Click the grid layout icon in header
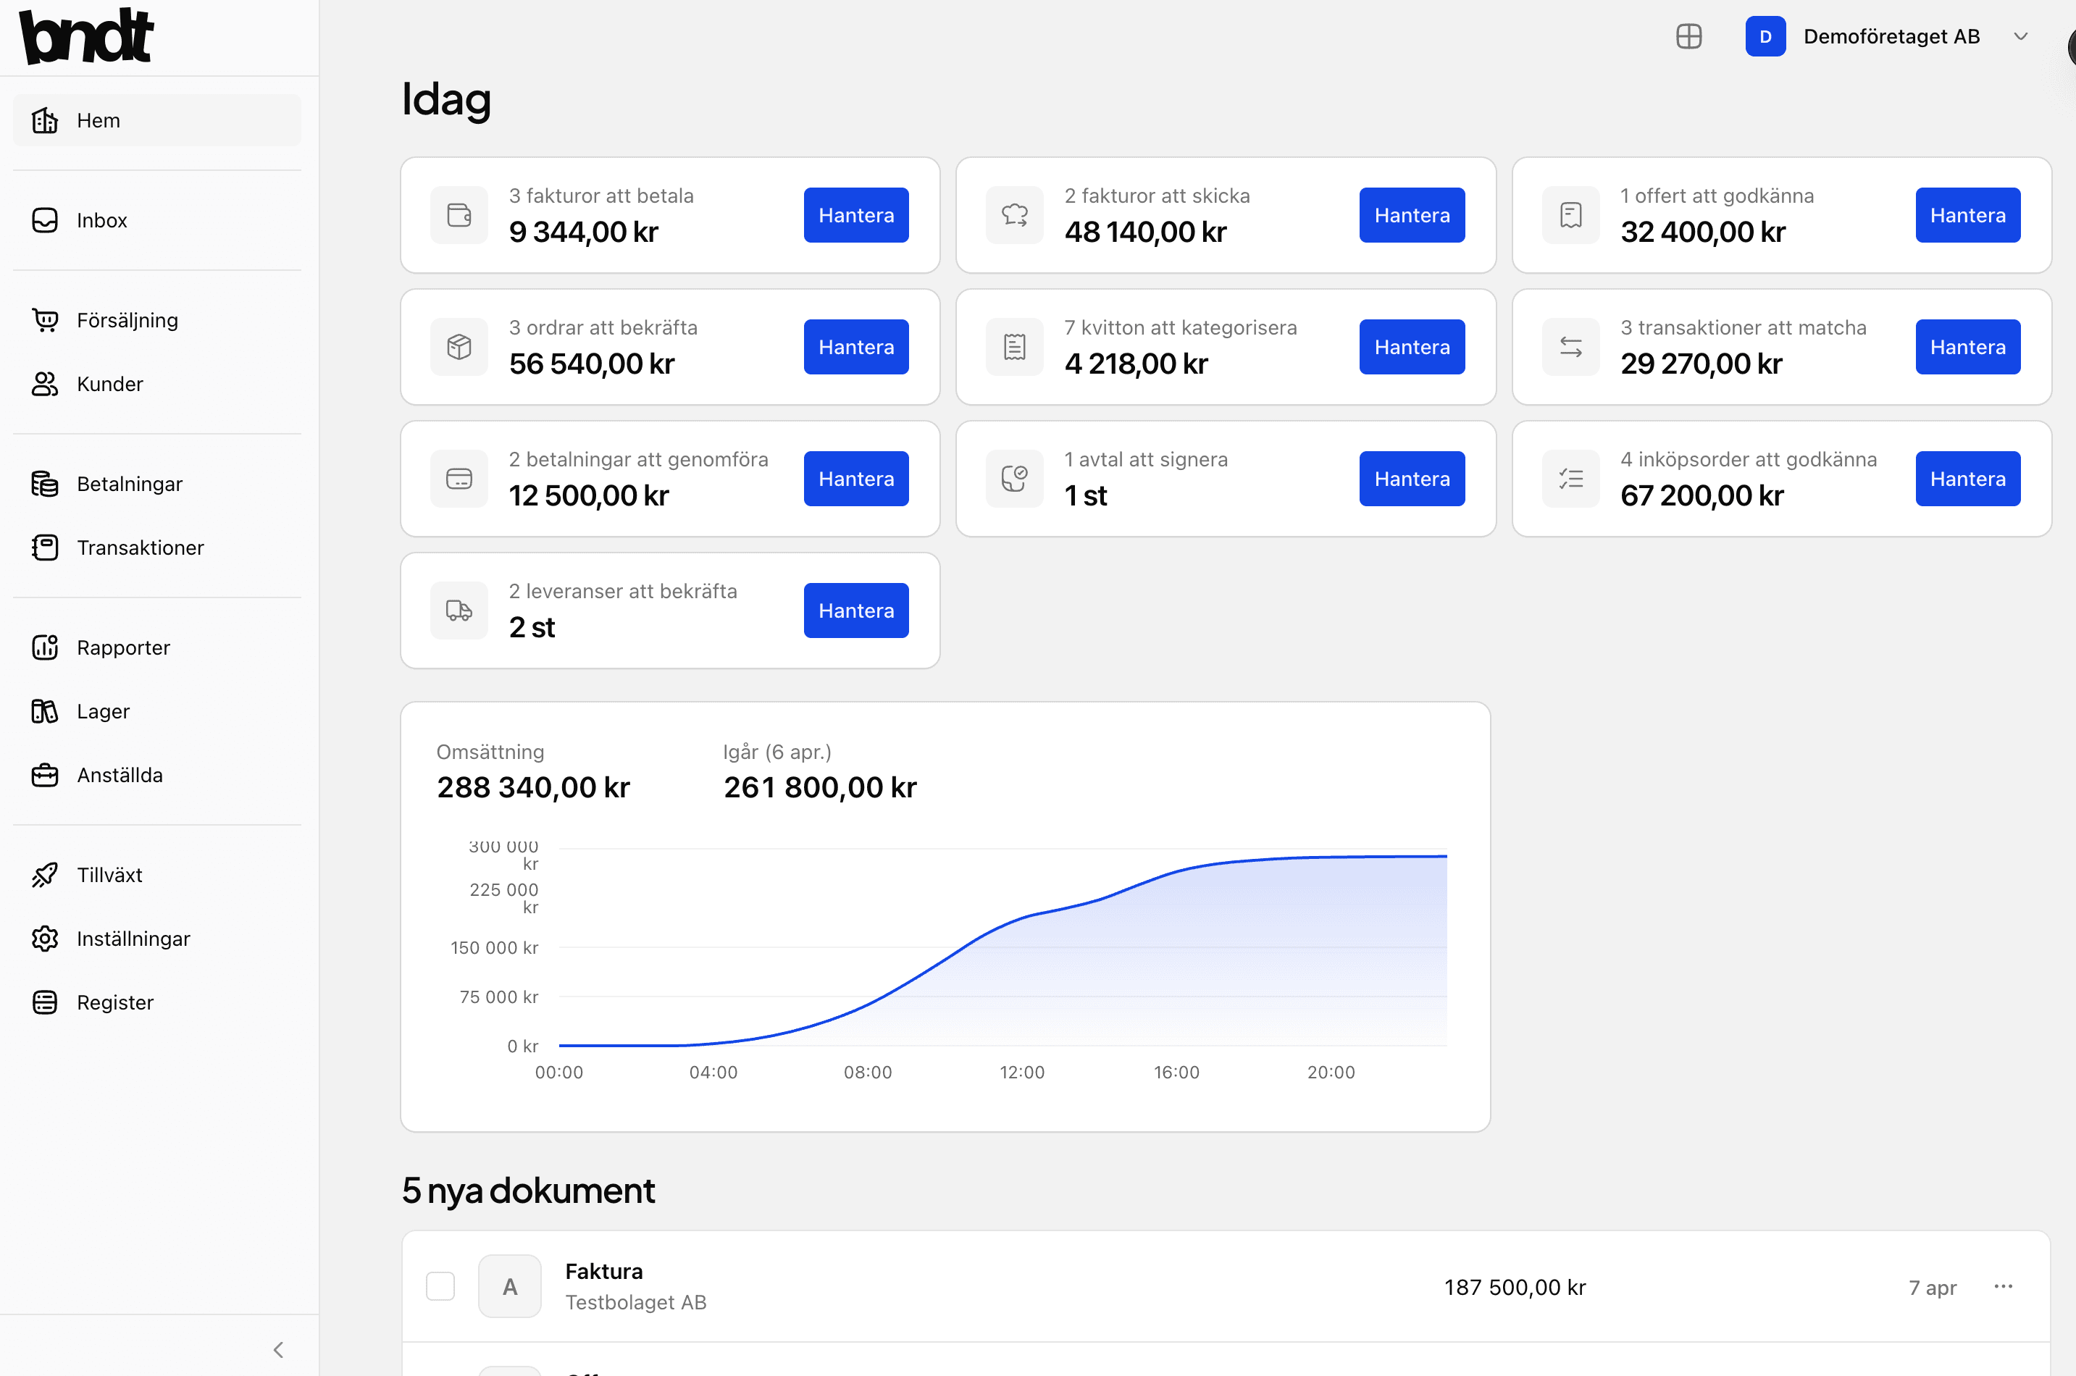This screenshot has width=2076, height=1376. [x=1688, y=37]
